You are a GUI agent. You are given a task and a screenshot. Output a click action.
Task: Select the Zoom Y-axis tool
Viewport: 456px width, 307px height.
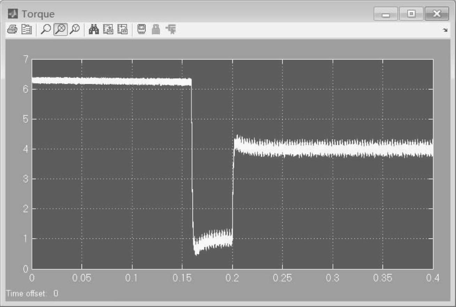pos(74,30)
